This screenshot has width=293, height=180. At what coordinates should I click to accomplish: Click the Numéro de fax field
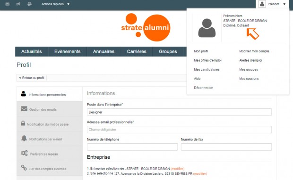[226, 147]
